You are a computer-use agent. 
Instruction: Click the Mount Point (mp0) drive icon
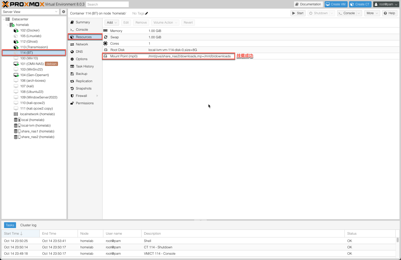pos(105,56)
